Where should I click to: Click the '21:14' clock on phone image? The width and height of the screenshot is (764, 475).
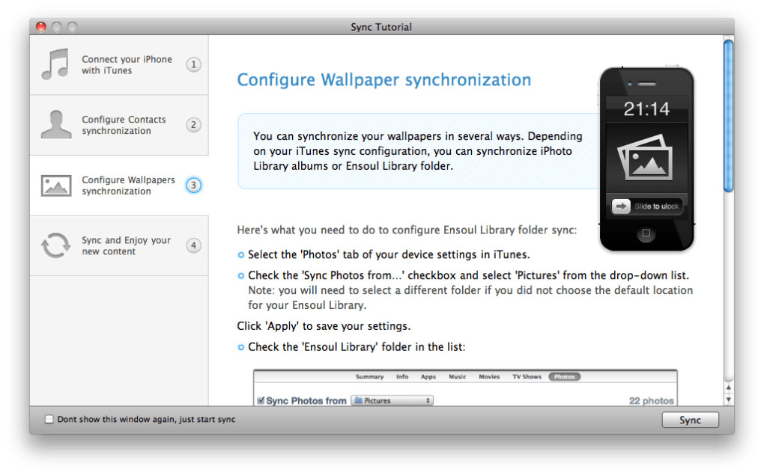[x=646, y=109]
